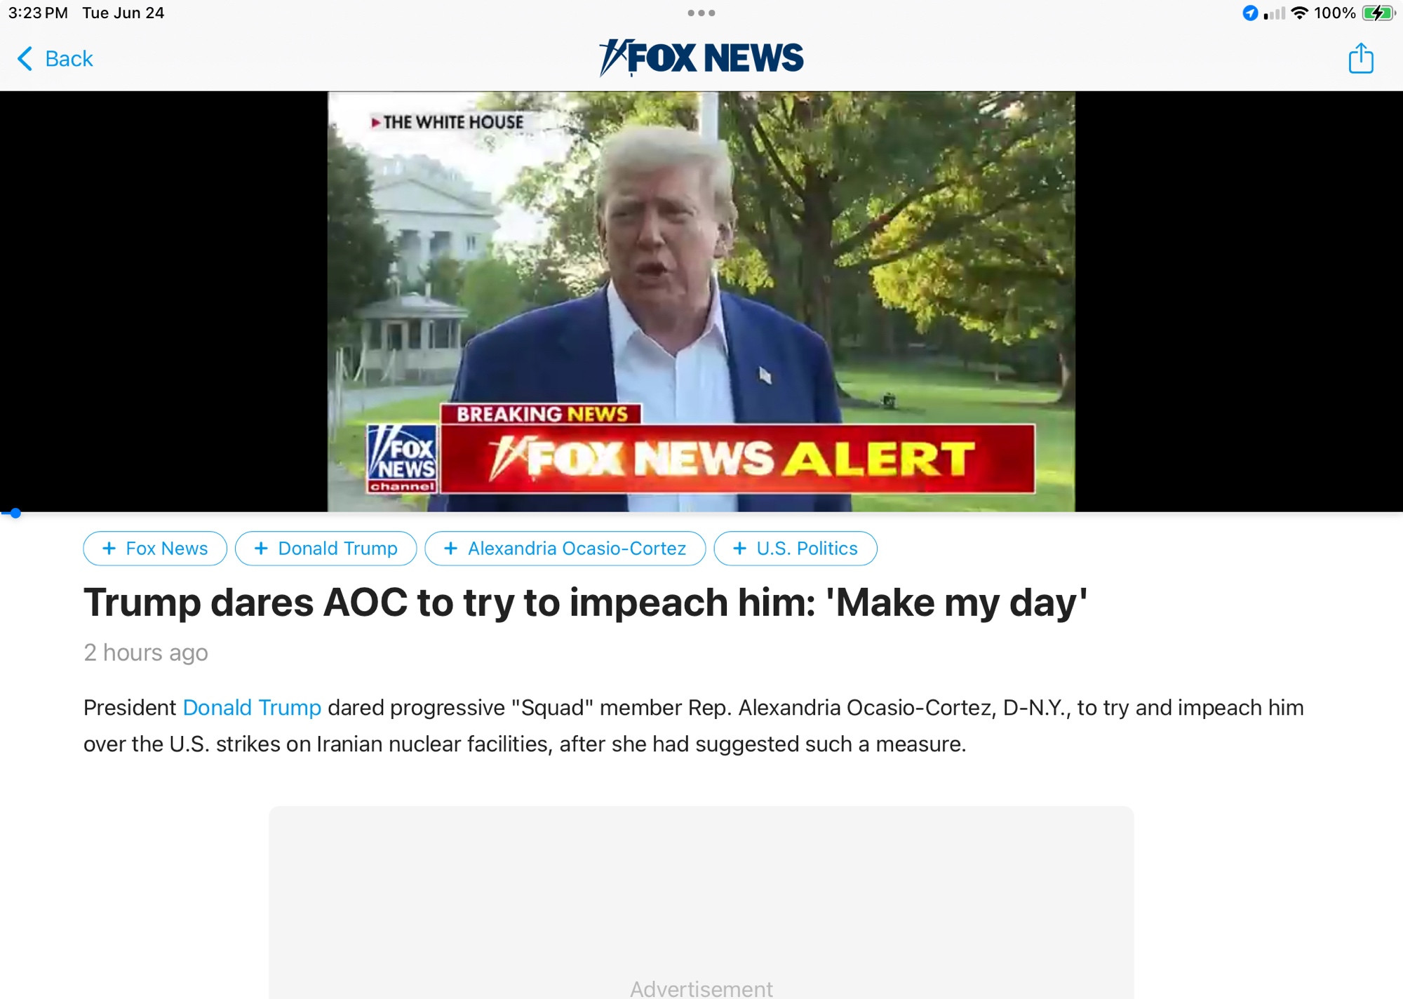Tap the back chevron arrow icon
The image size is (1403, 999).
(25, 58)
